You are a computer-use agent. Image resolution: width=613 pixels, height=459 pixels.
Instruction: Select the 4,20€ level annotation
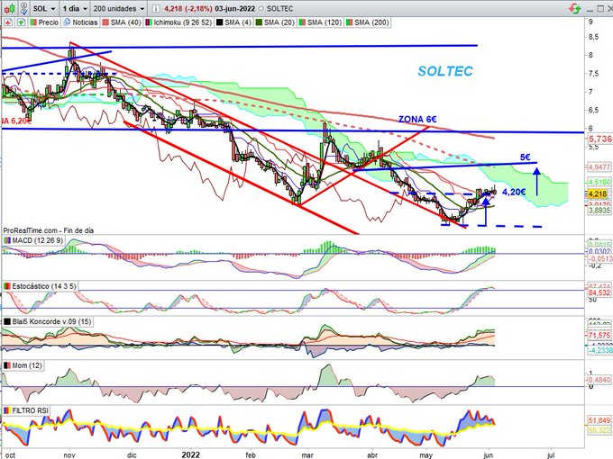tap(514, 192)
